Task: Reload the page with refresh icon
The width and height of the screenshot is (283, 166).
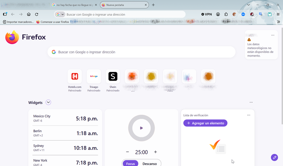Action: coord(37,14)
